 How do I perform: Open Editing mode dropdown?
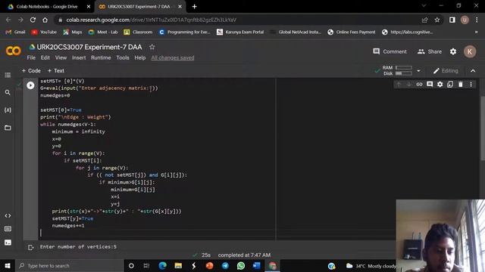coord(446,70)
